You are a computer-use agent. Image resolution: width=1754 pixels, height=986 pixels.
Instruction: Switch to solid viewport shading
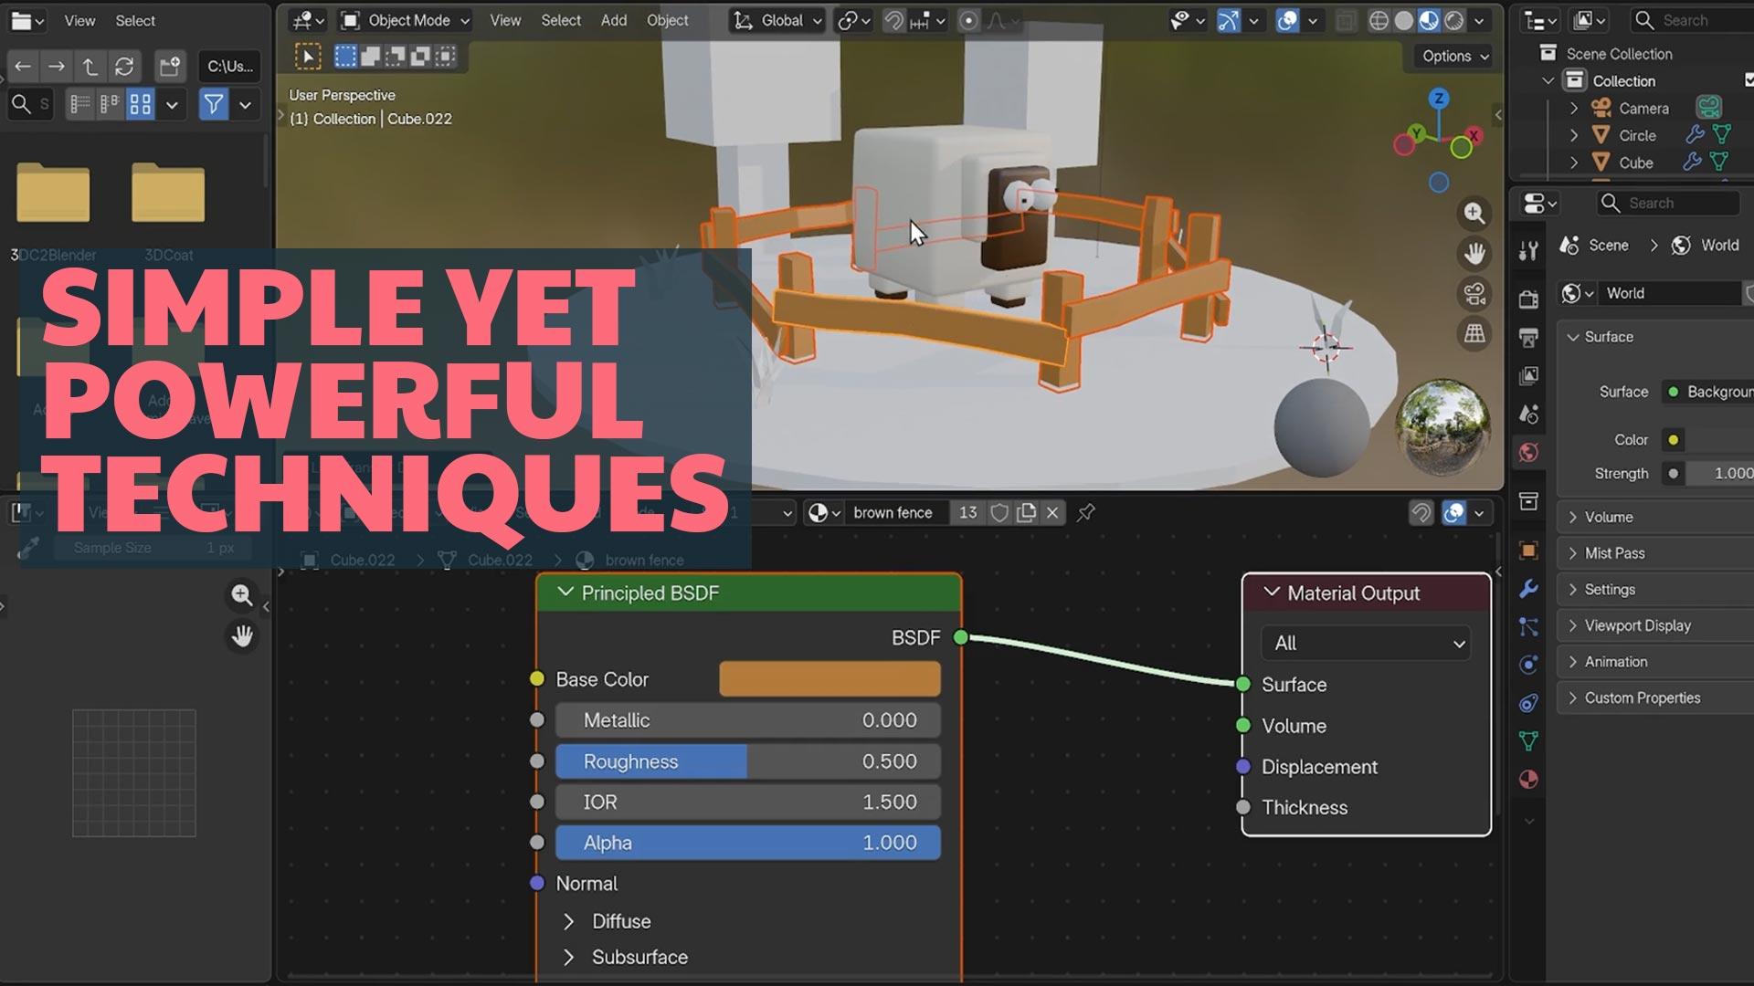coord(1404,20)
